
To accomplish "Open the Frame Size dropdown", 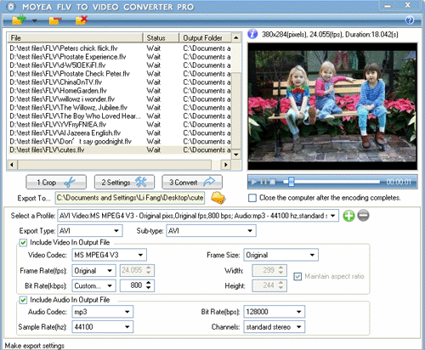I will coord(312,255).
